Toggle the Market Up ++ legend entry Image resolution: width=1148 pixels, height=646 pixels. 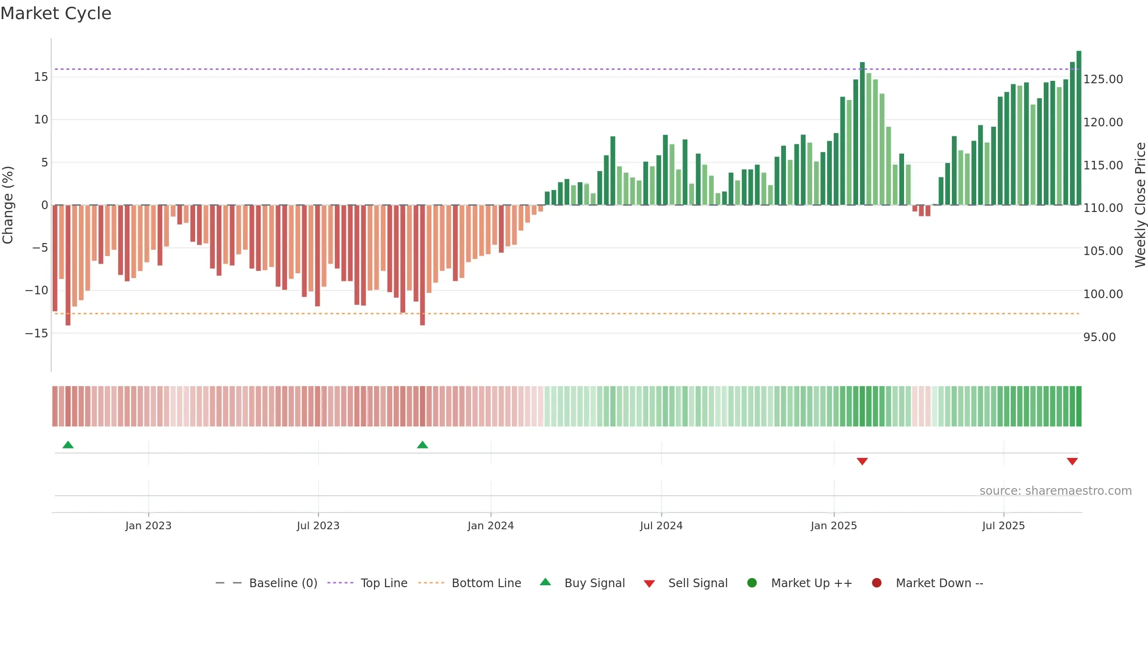point(799,583)
